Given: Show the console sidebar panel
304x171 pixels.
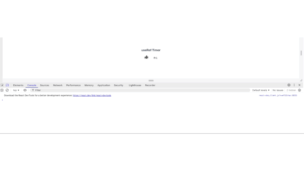Looking at the screenshot, I should [2, 90].
